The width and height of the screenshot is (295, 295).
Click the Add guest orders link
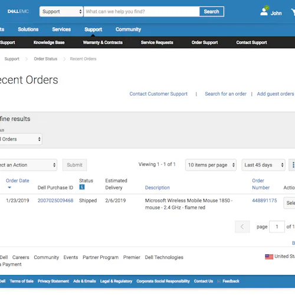[x=276, y=94]
